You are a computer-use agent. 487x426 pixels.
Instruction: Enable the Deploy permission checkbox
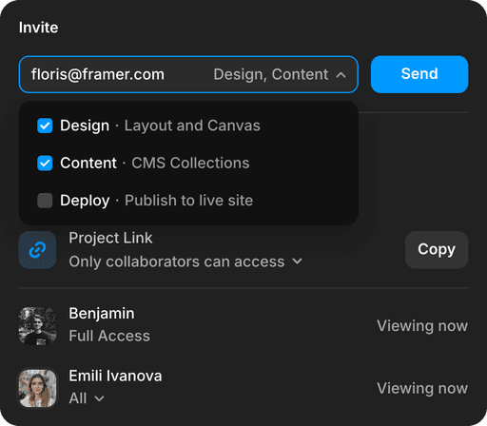tap(45, 201)
